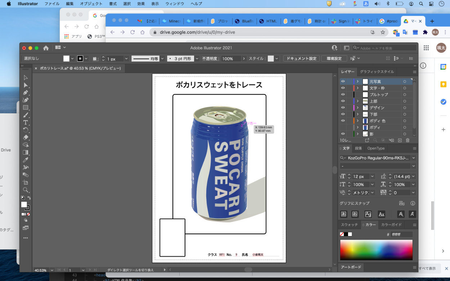The height and width of the screenshot is (281, 450).
Task: Choose the Eraser tool
Action: [26, 137]
